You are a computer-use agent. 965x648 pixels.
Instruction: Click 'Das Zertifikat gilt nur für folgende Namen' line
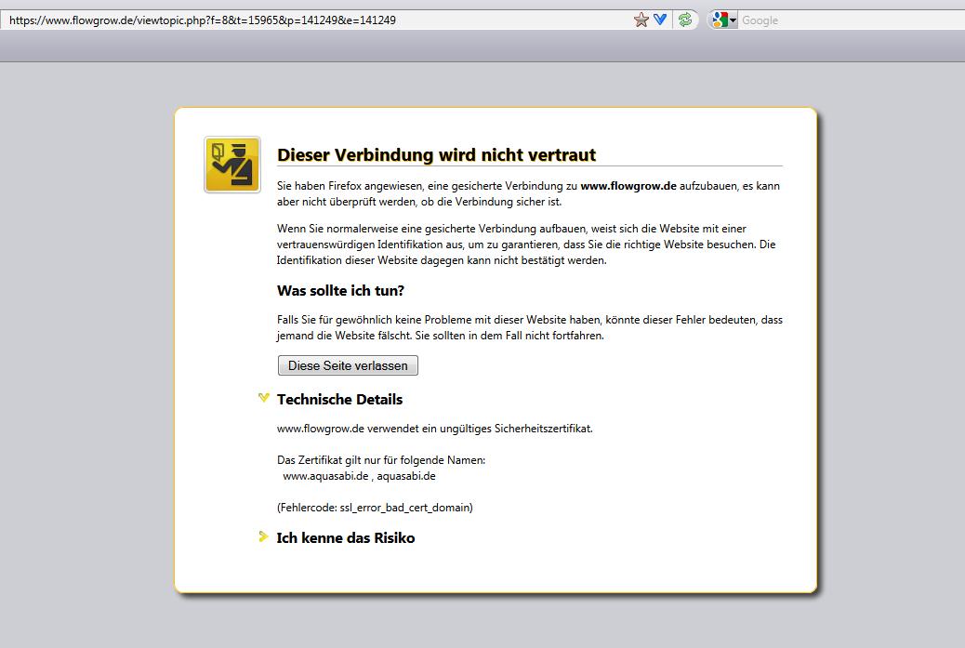pos(381,459)
